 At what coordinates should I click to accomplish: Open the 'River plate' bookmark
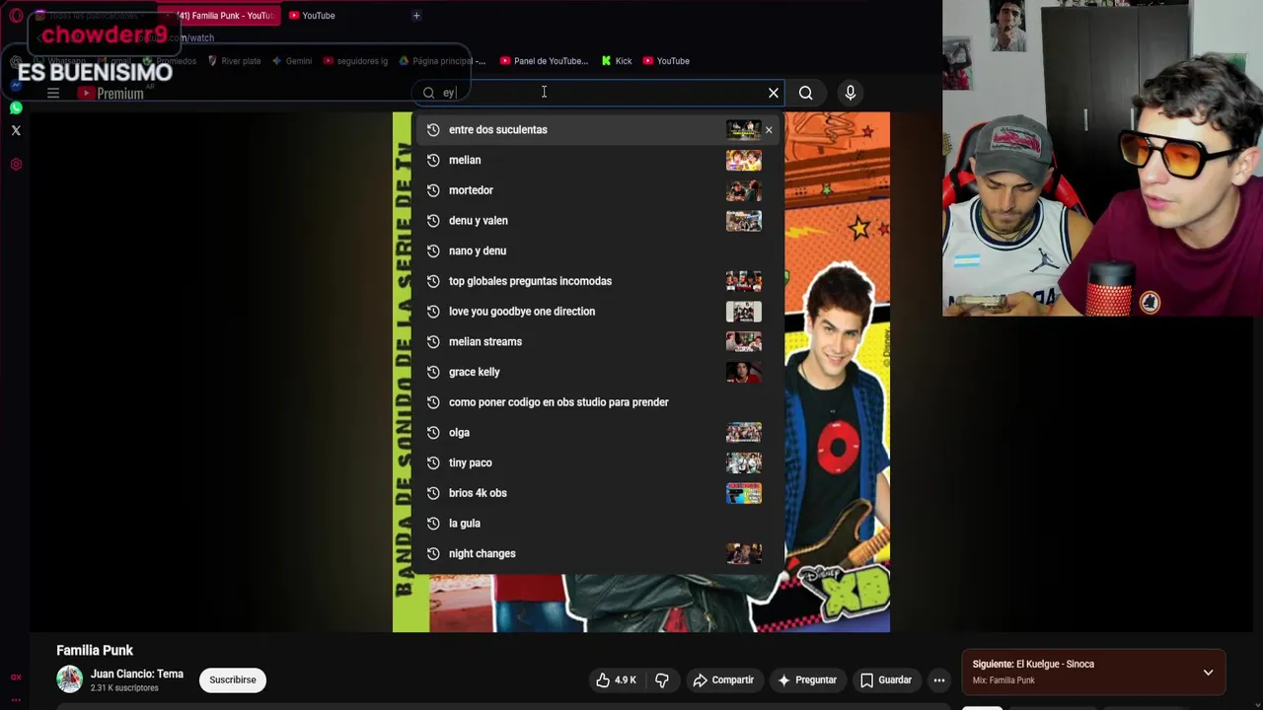(x=234, y=61)
